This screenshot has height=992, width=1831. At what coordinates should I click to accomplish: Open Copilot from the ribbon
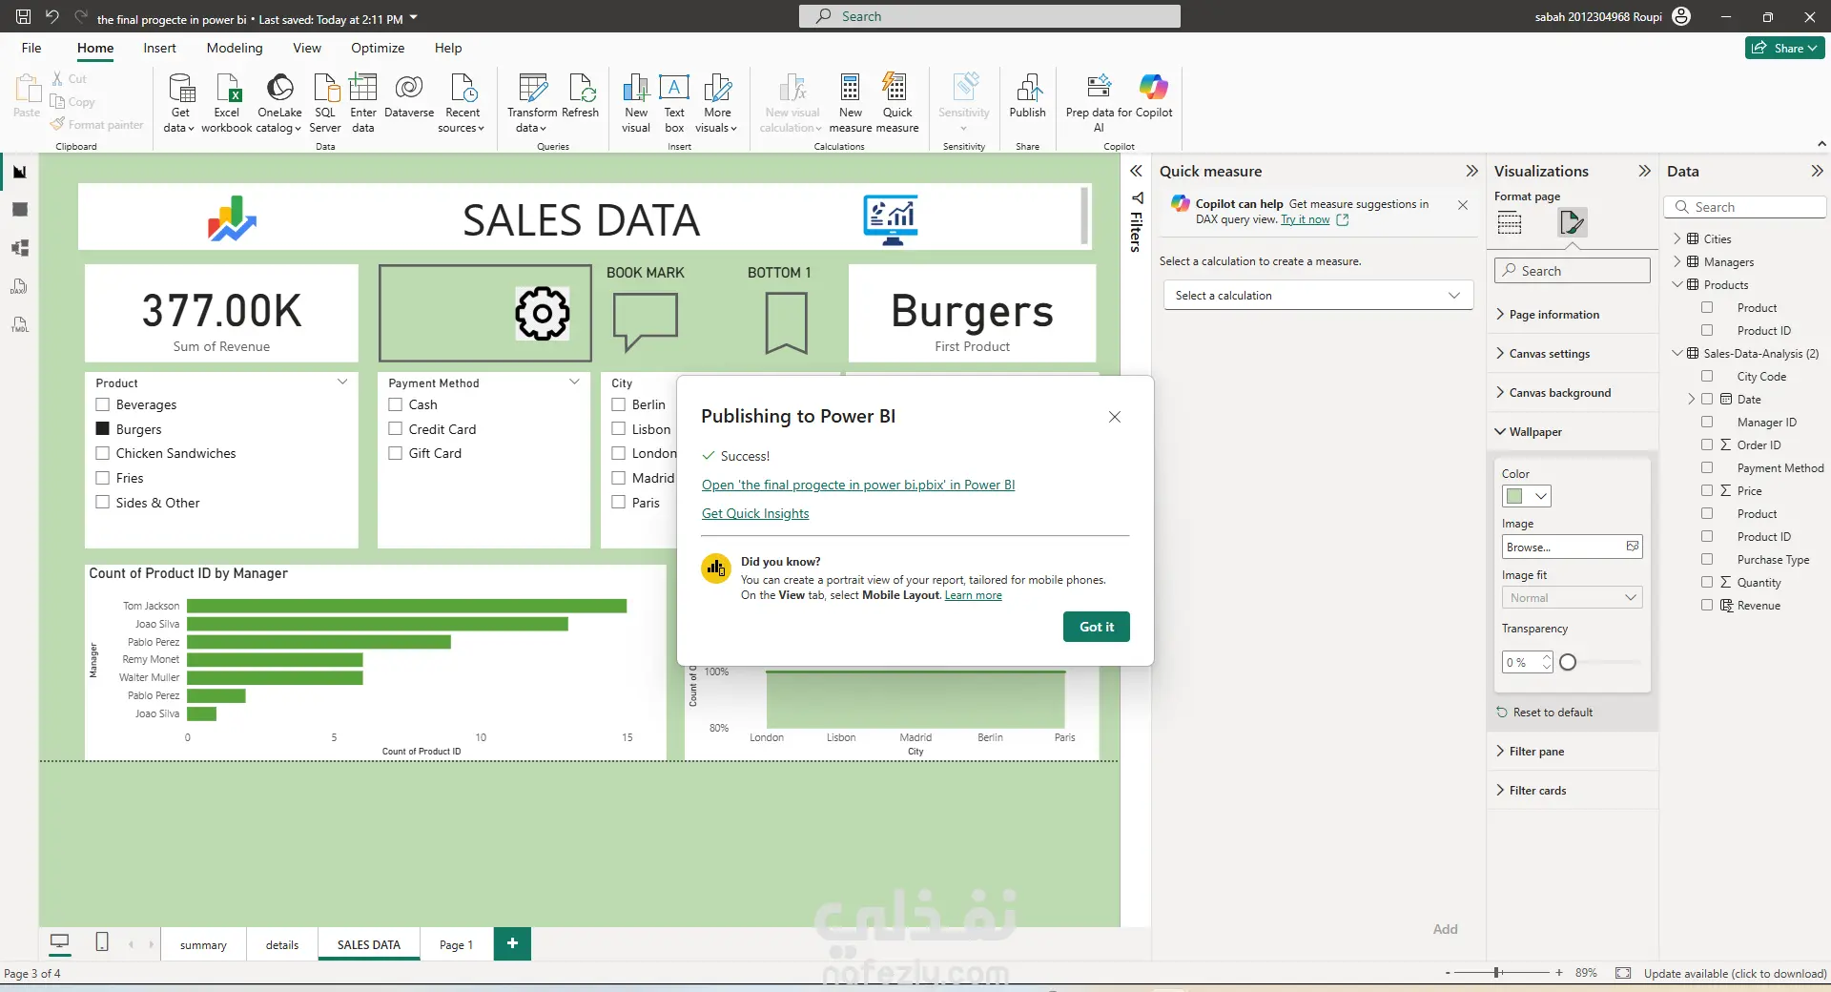[1154, 95]
